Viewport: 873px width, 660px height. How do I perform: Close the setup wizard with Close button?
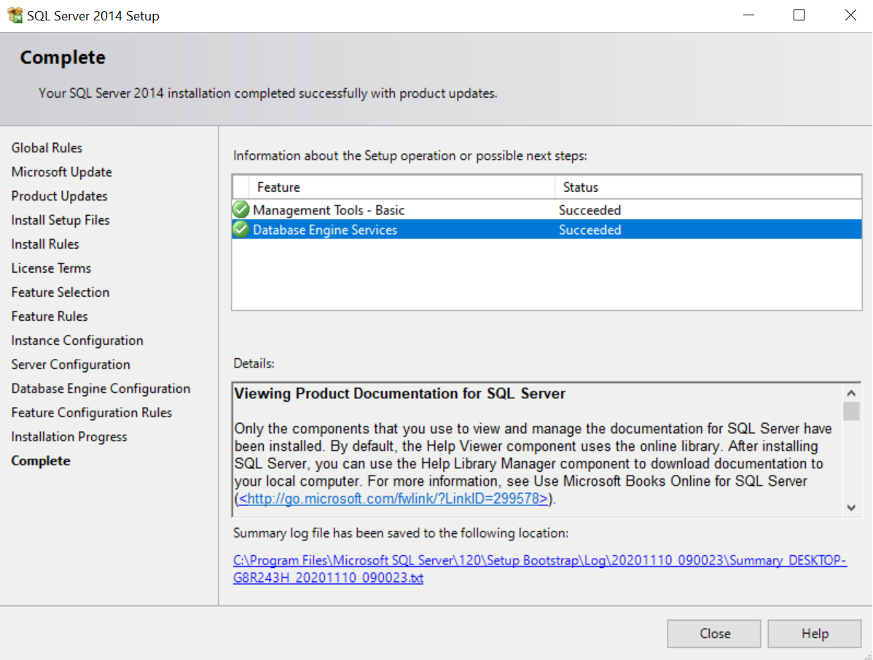pos(713,633)
